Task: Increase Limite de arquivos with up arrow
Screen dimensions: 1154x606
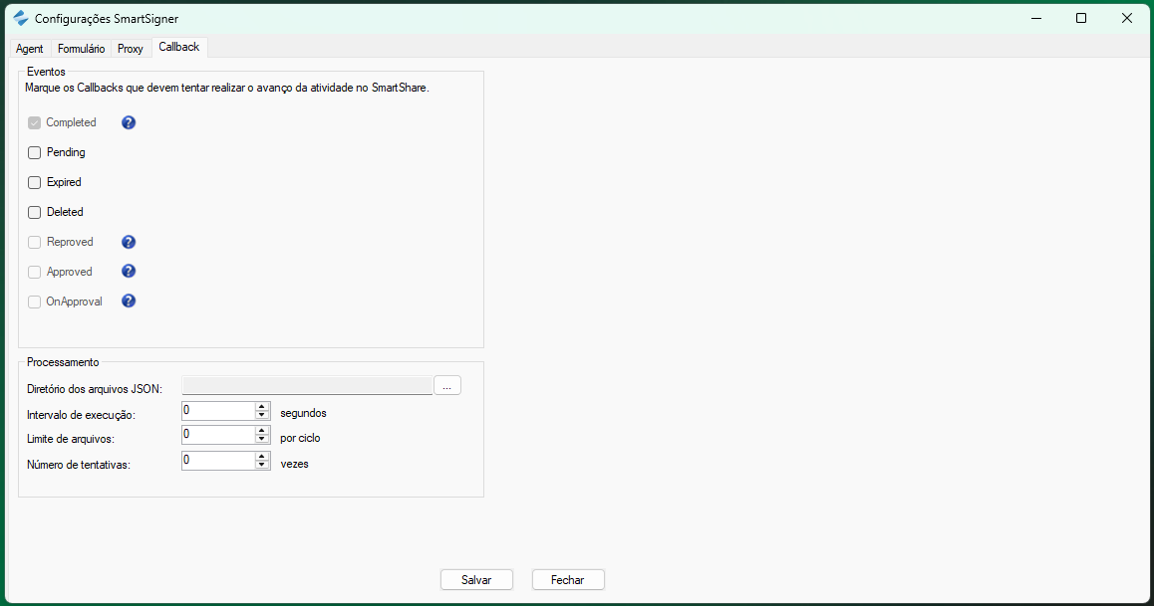Action: coord(262,431)
